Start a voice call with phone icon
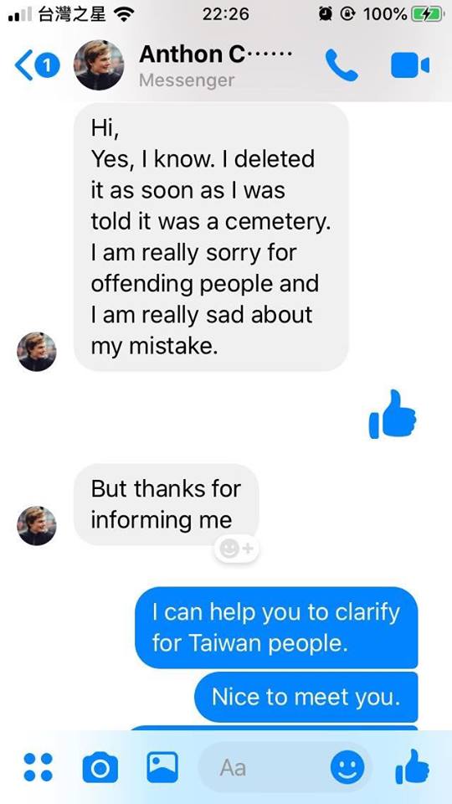The image size is (452, 804). point(342,65)
